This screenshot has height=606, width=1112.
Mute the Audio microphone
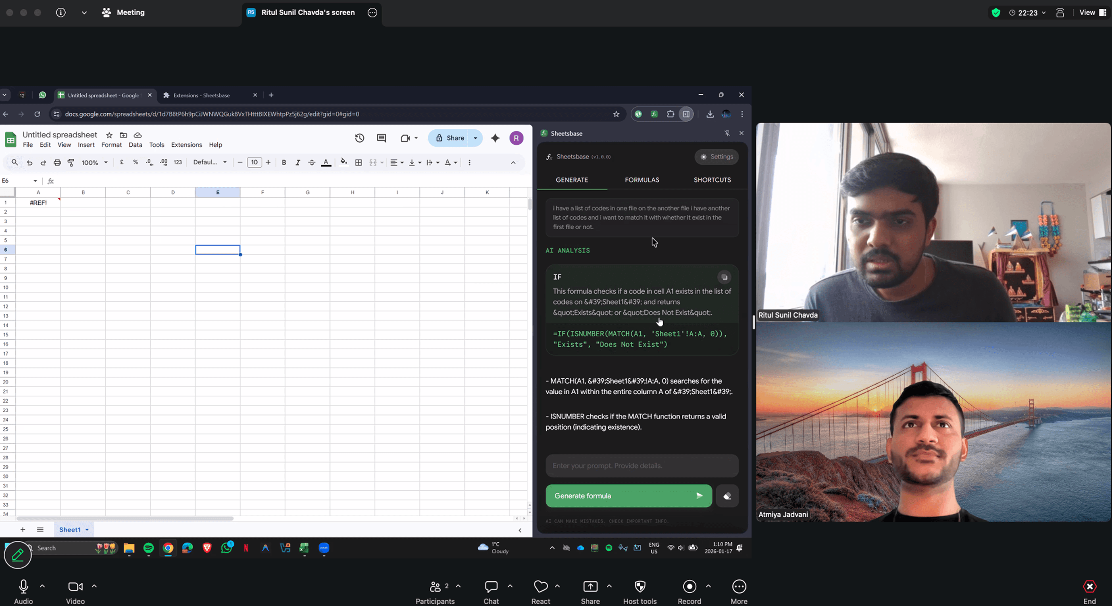23,587
